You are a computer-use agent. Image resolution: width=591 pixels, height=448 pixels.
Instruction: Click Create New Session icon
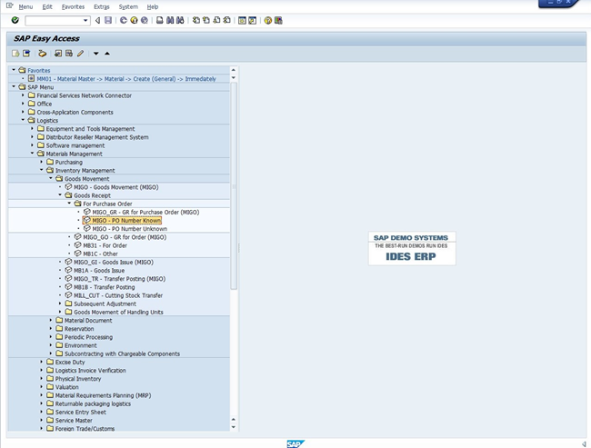[x=242, y=20]
